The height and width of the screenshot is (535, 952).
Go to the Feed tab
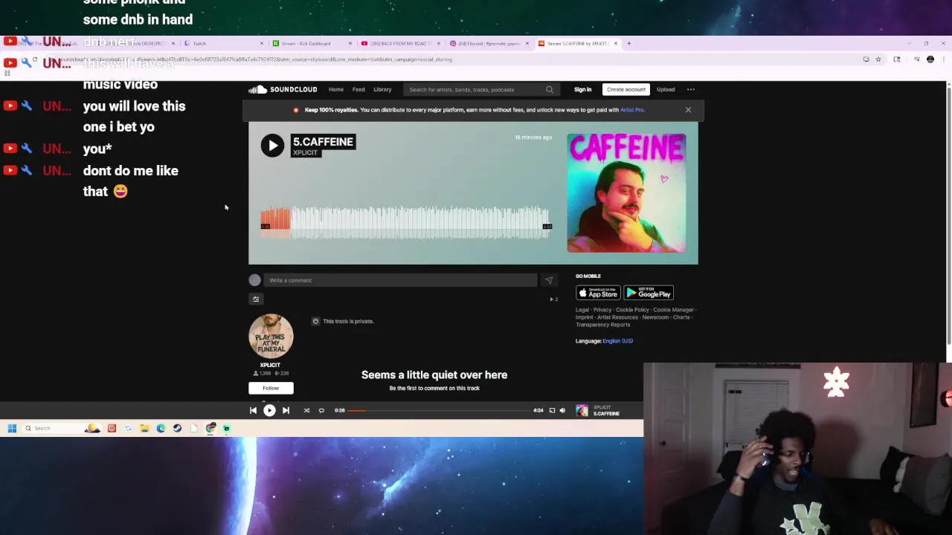tap(358, 89)
